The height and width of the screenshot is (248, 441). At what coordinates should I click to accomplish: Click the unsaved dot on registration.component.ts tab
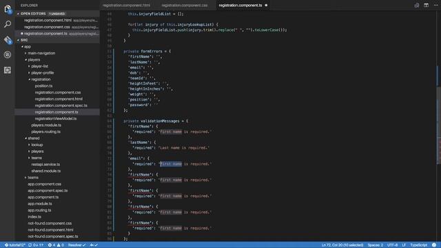(x=266, y=5)
